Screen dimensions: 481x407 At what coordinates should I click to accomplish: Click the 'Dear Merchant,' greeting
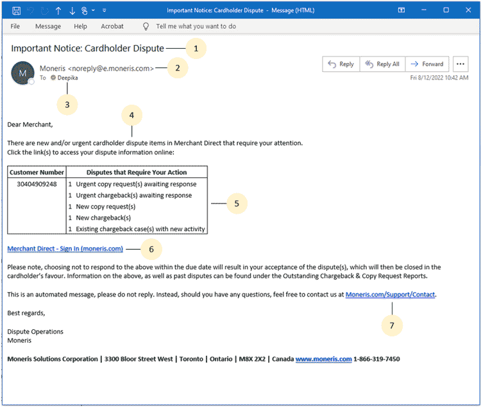coord(30,125)
